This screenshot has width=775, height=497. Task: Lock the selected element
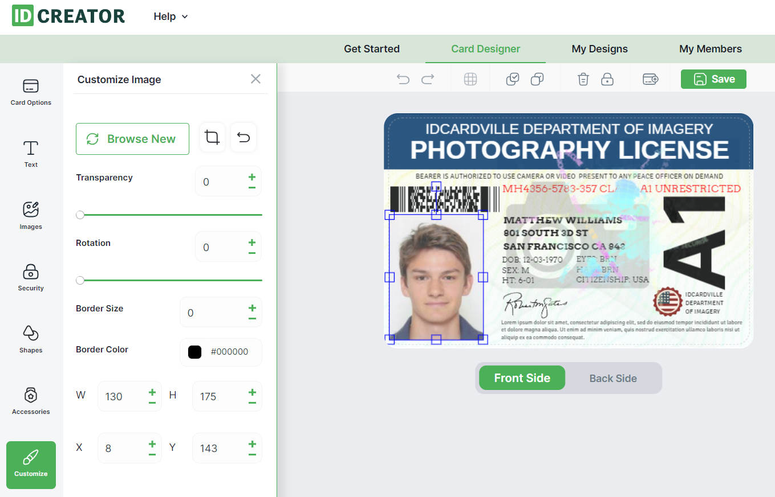(x=607, y=79)
